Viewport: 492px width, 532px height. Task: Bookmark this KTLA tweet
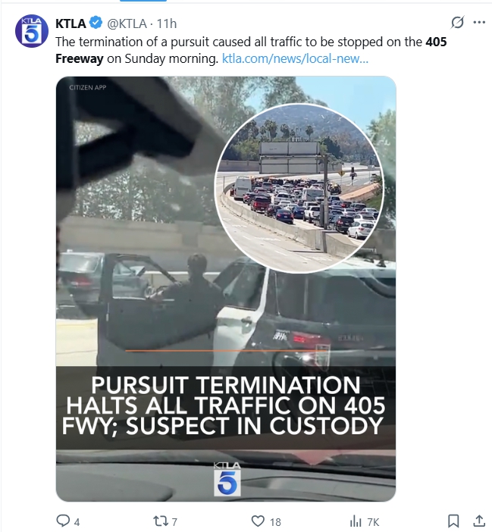click(x=453, y=521)
